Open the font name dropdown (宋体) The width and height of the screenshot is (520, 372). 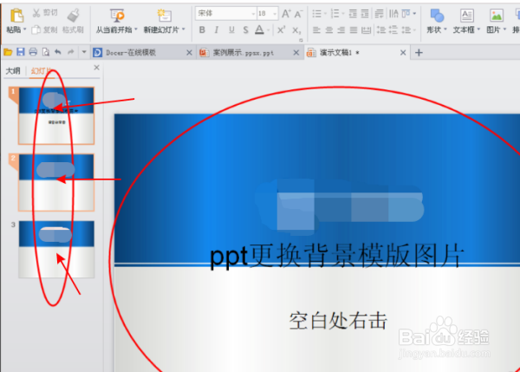point(253,14)
